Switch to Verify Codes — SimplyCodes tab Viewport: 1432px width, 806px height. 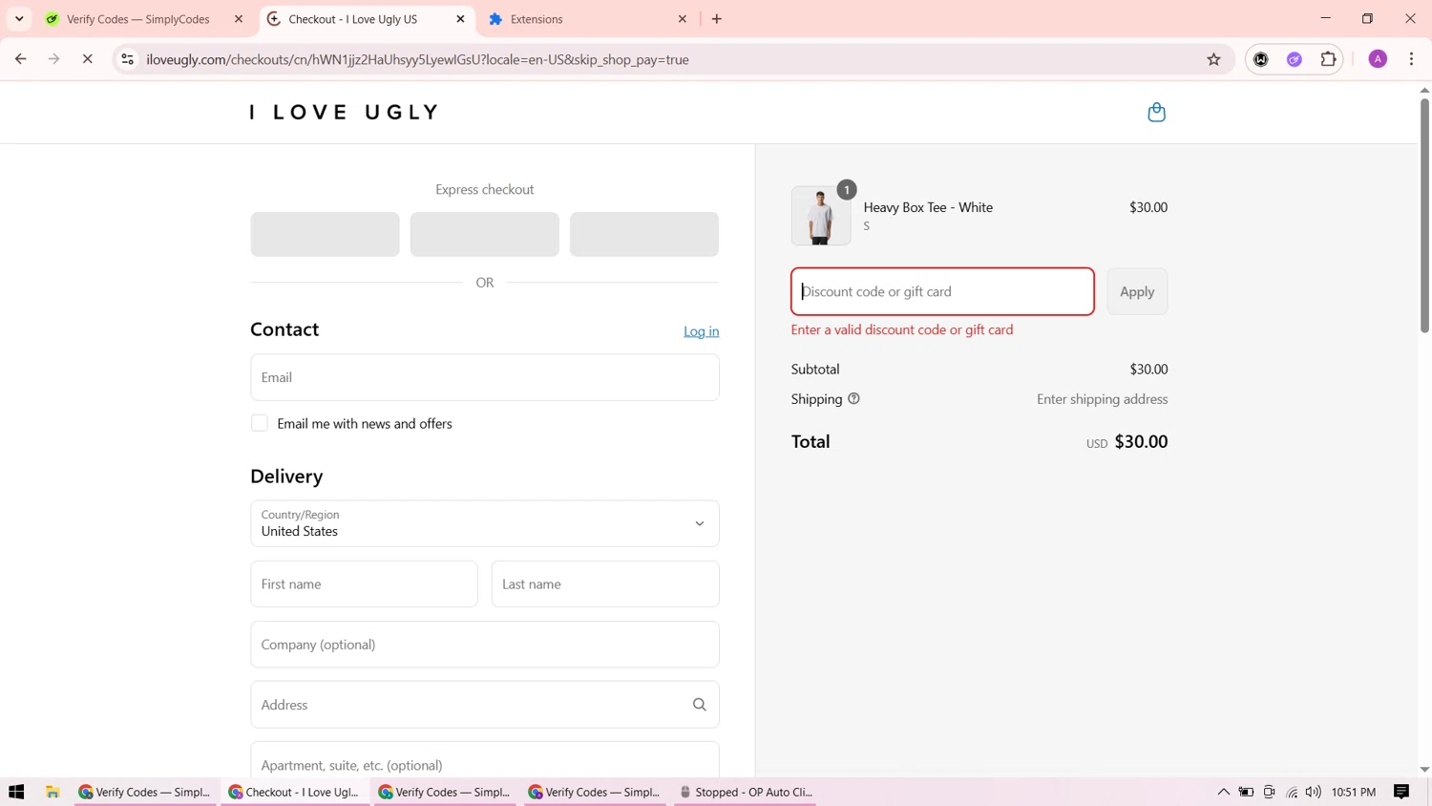coord(138,19)
